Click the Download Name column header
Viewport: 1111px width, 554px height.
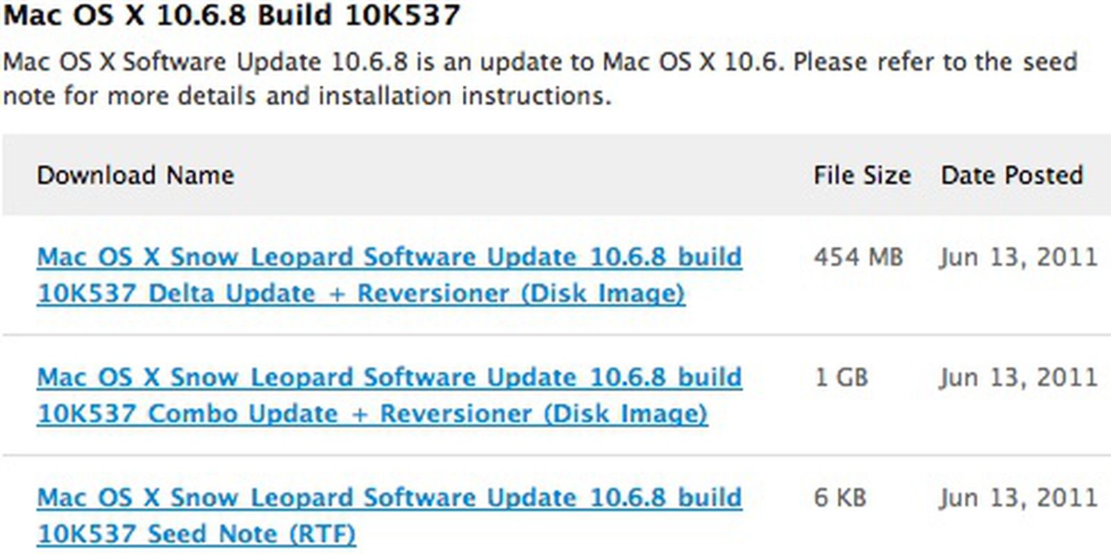[136, 176]
